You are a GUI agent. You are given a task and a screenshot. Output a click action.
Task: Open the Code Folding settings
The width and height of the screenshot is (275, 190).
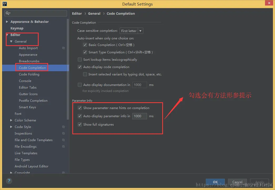pos(29,74)
